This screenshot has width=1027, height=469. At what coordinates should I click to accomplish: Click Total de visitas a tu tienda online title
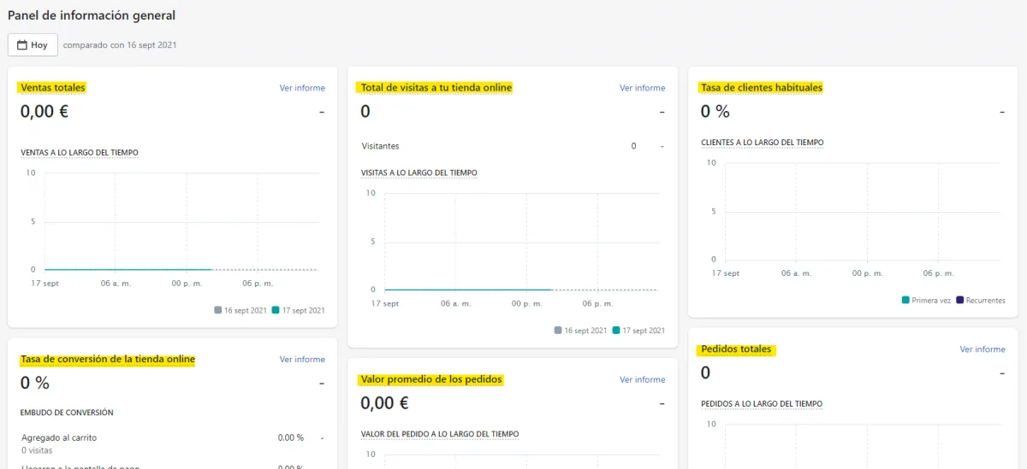click(x=436, y=87)
